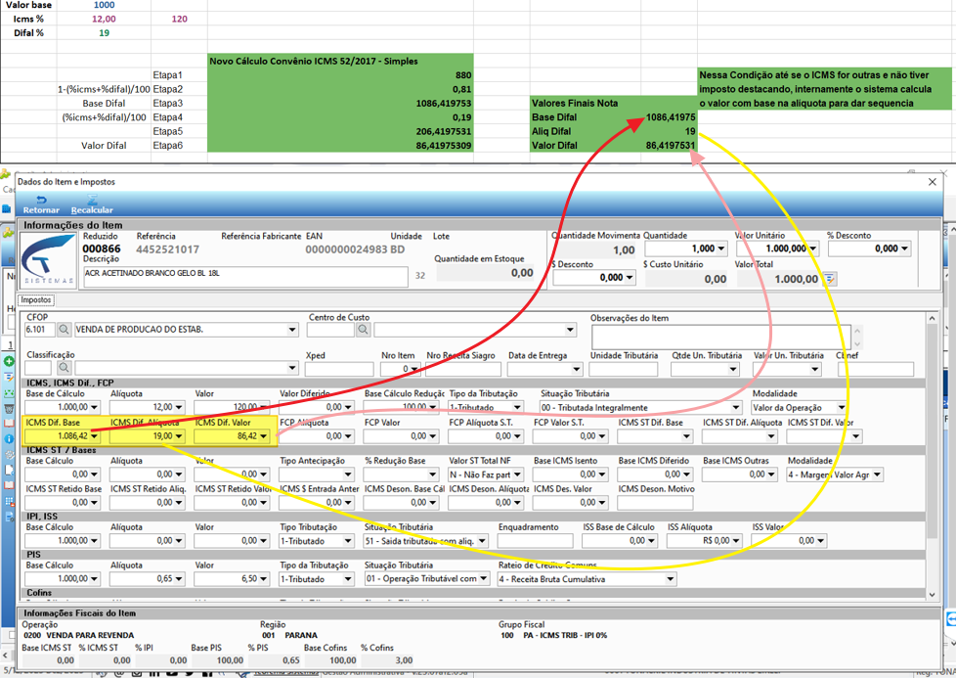Close the Dados do Item e Impostos window
The image size is (956, 678).
pos(932,182)
